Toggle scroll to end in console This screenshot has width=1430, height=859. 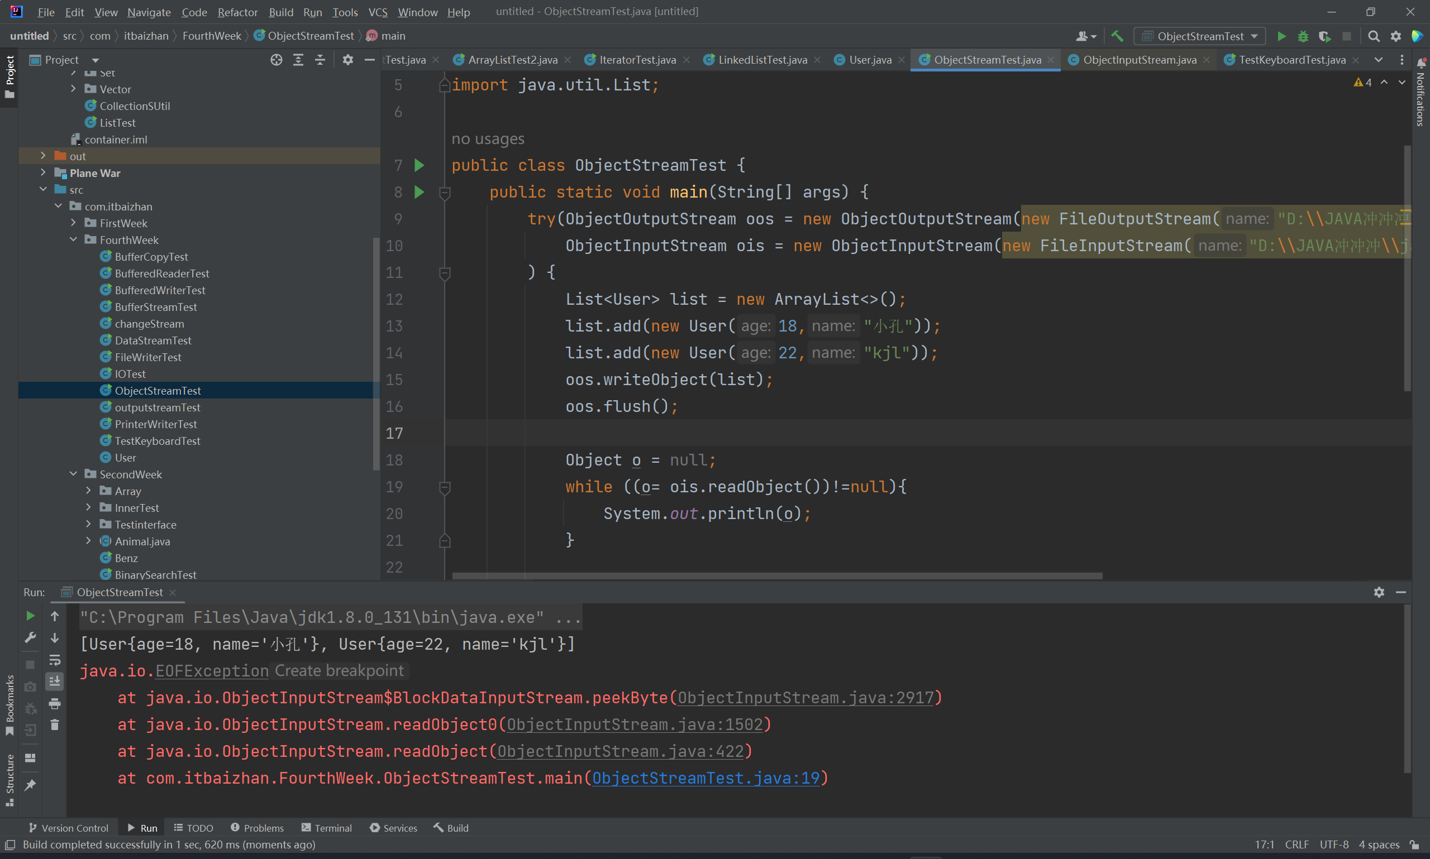(54, 682)
